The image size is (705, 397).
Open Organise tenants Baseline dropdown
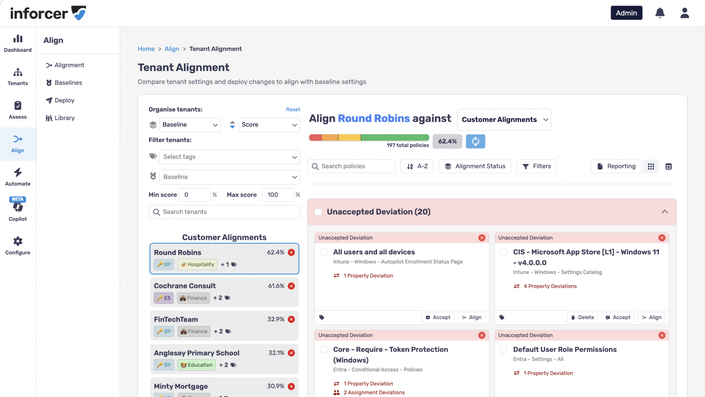(x=190, y=125)
